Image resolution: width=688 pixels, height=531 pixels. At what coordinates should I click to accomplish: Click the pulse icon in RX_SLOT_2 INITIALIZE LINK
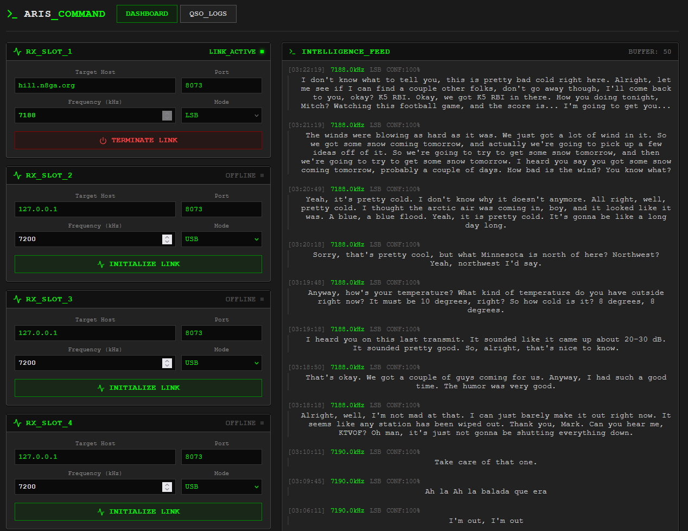[101, 264]
